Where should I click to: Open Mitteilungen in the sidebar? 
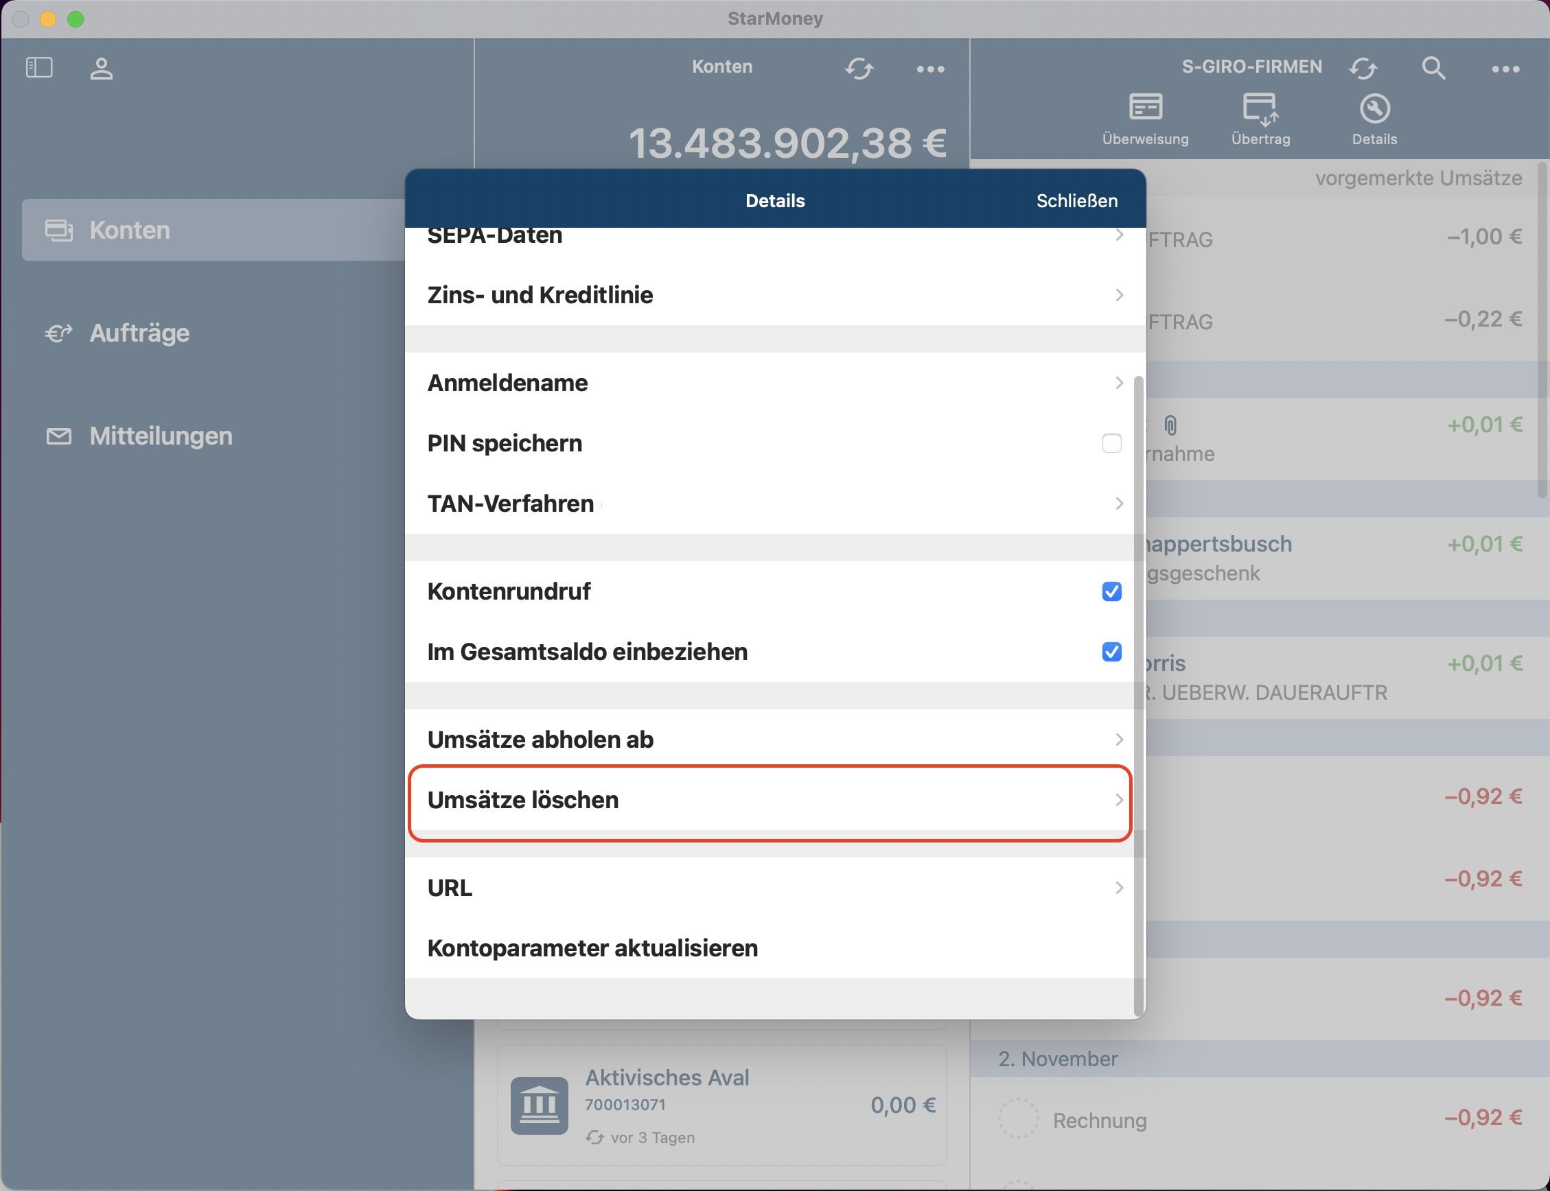coord(161,436)
